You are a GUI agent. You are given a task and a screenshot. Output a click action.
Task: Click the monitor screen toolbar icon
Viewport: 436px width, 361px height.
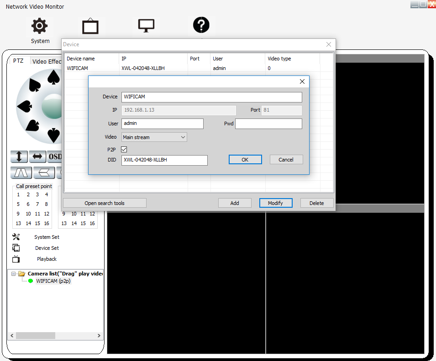tap(146, 26)
